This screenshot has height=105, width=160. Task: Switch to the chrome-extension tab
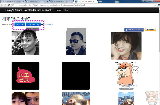(x=62, y=2)
